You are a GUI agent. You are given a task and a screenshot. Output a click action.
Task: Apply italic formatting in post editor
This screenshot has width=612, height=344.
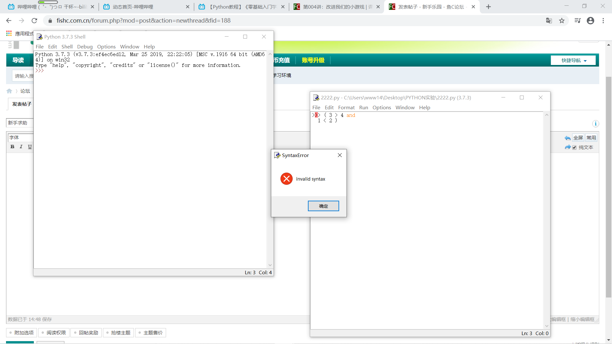pyautogui.click(x=21, y=147)
